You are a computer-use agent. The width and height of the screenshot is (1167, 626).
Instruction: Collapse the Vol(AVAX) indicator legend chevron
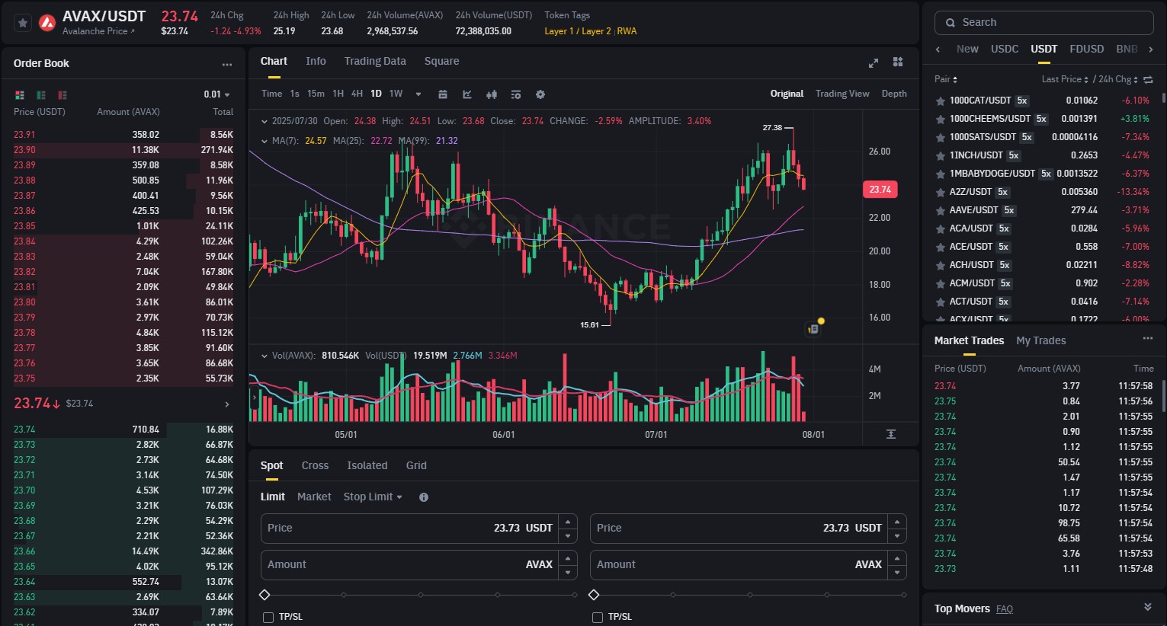264,356
